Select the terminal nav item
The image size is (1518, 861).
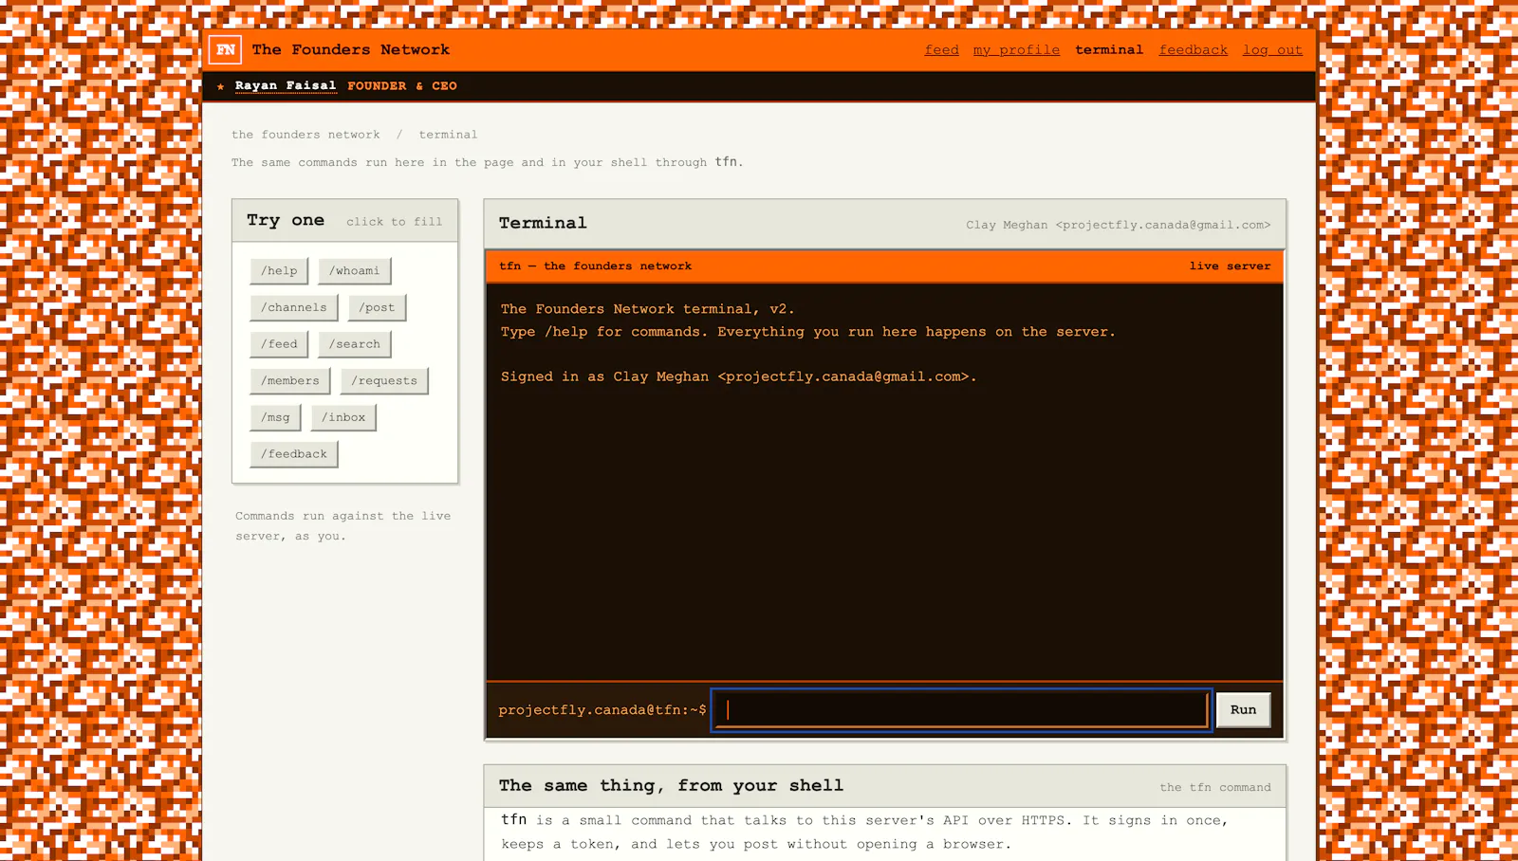1109,49
